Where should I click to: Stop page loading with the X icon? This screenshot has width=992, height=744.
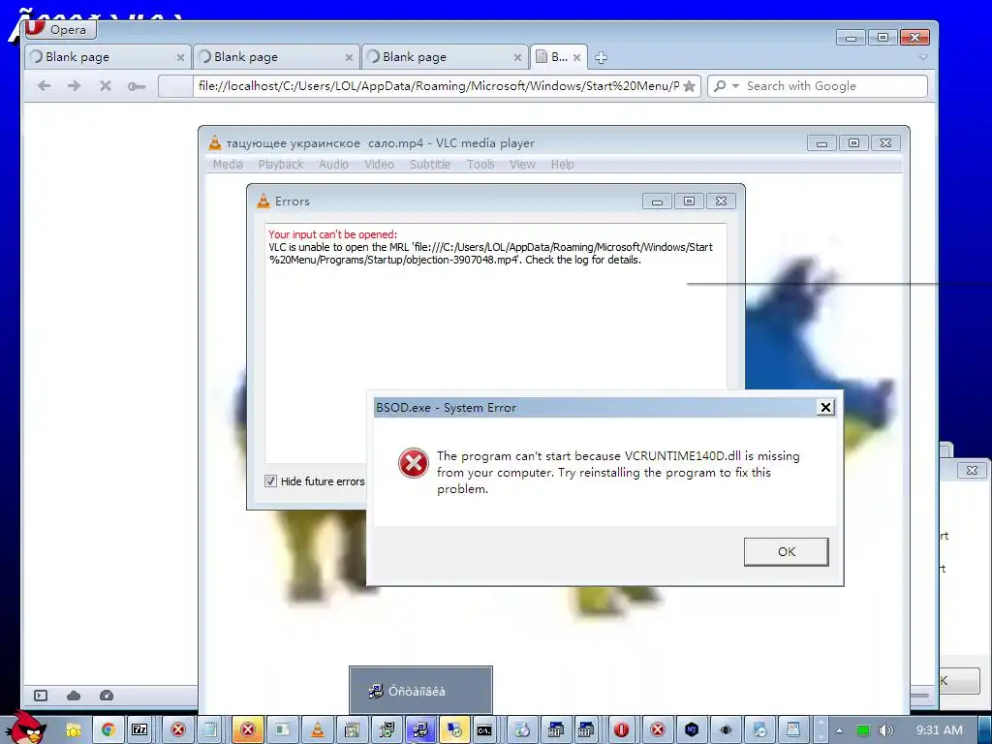point(106,85)
